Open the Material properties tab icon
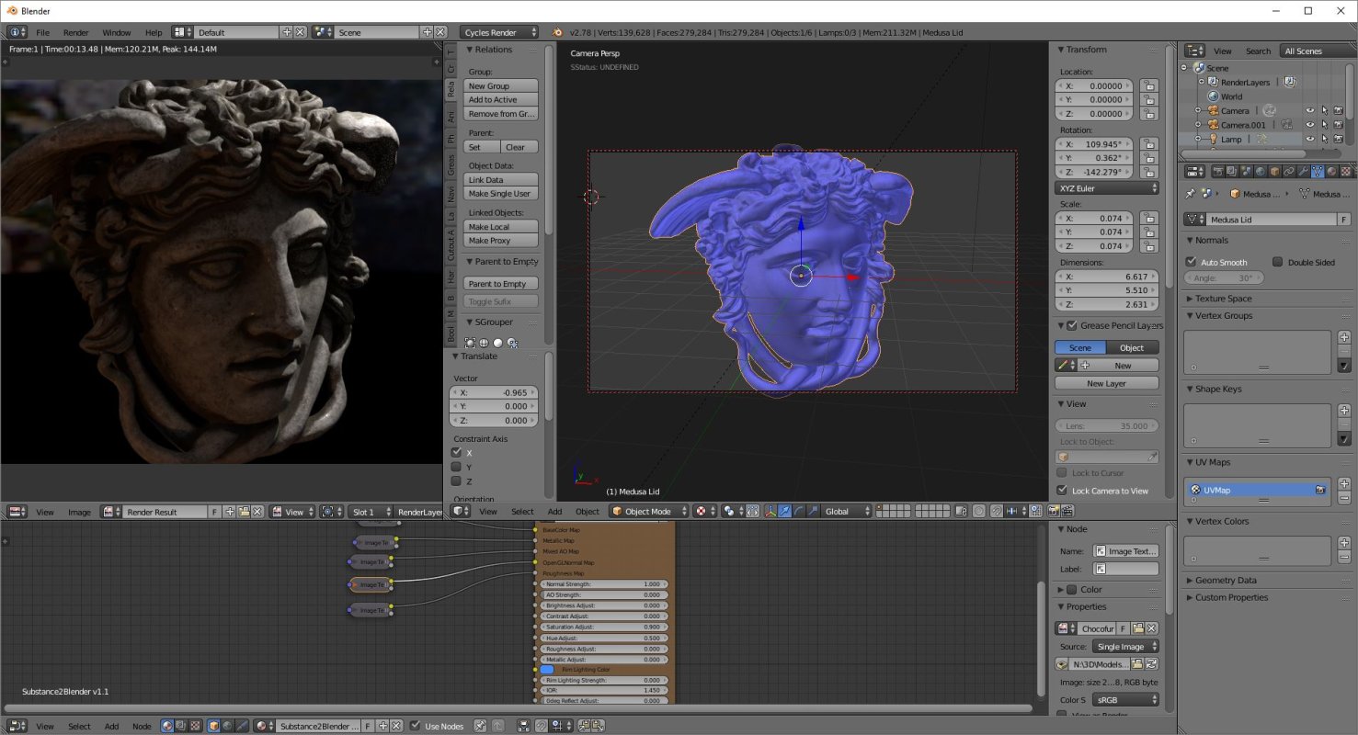 (1331, 171)
